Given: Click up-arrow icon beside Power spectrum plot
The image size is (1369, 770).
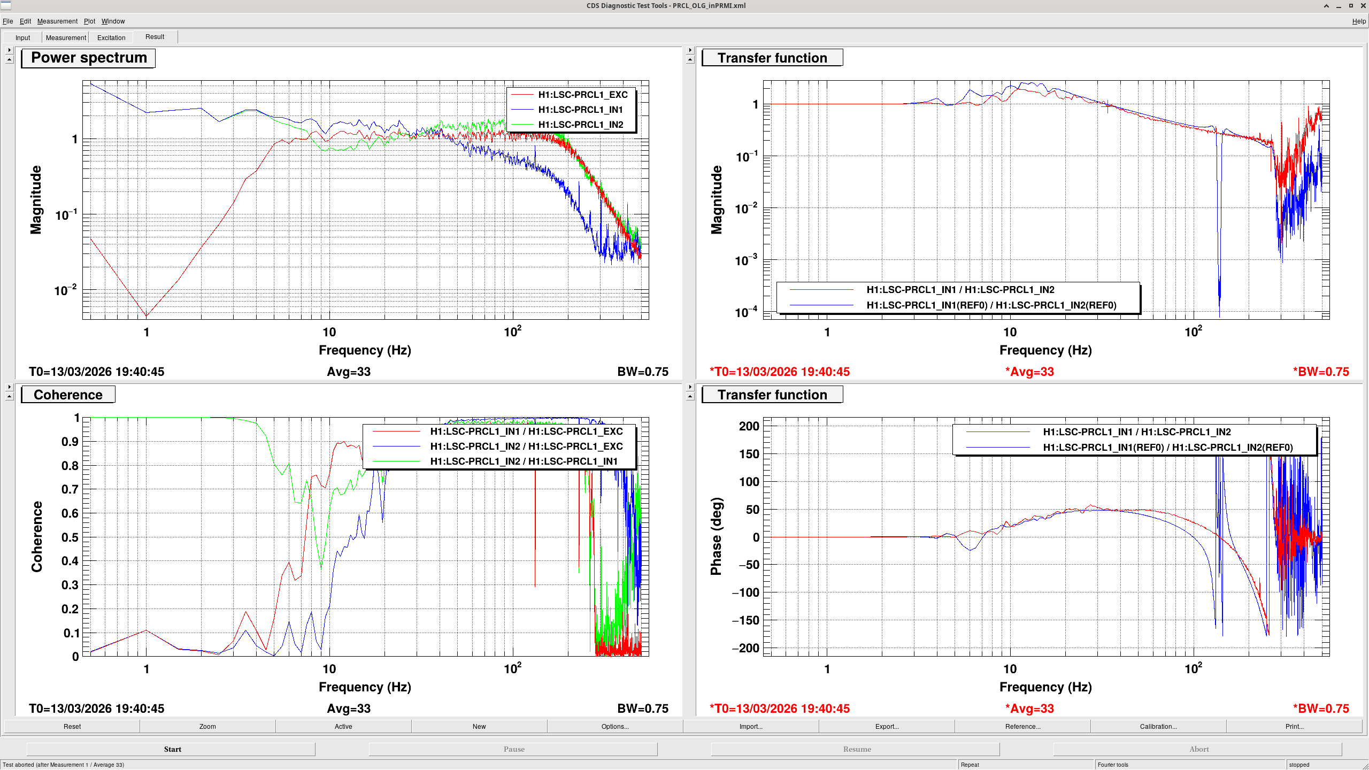Looking at the screenshot, I should 9,59.
